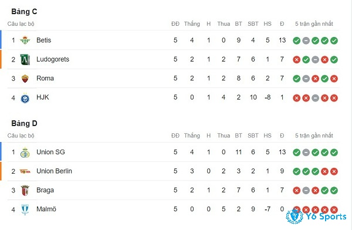This screenshot has height=230, width=352.
Task: Click the Braga club crest
Action: click(x=25, y=191)
